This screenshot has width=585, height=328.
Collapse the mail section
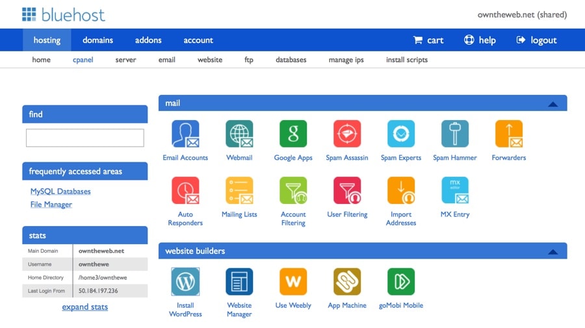pyautogui.click(x=553, y=104)
